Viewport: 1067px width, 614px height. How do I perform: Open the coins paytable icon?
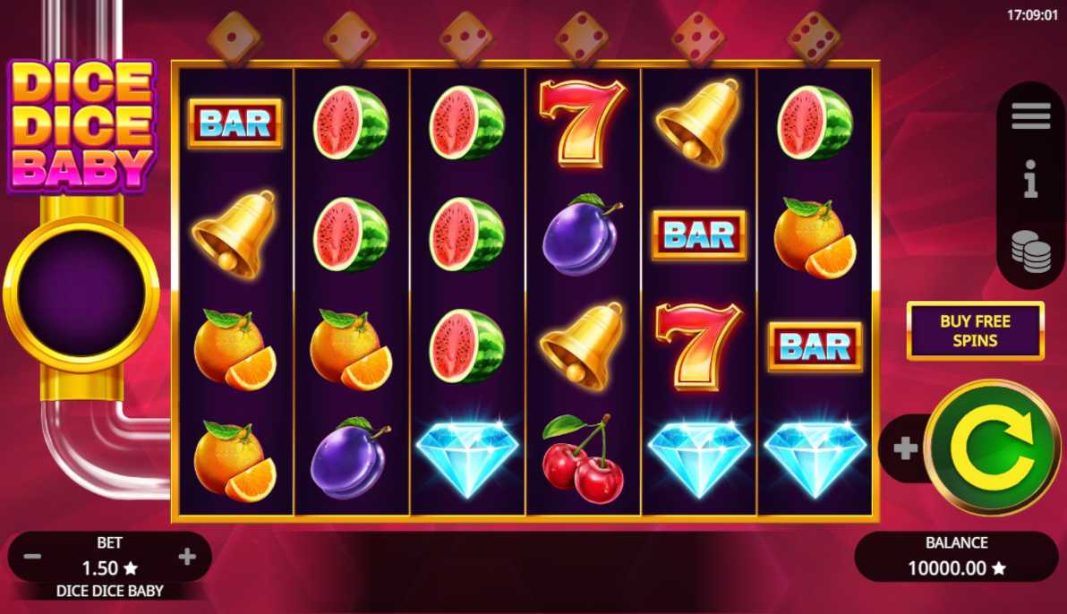[x=1030, y=251]
